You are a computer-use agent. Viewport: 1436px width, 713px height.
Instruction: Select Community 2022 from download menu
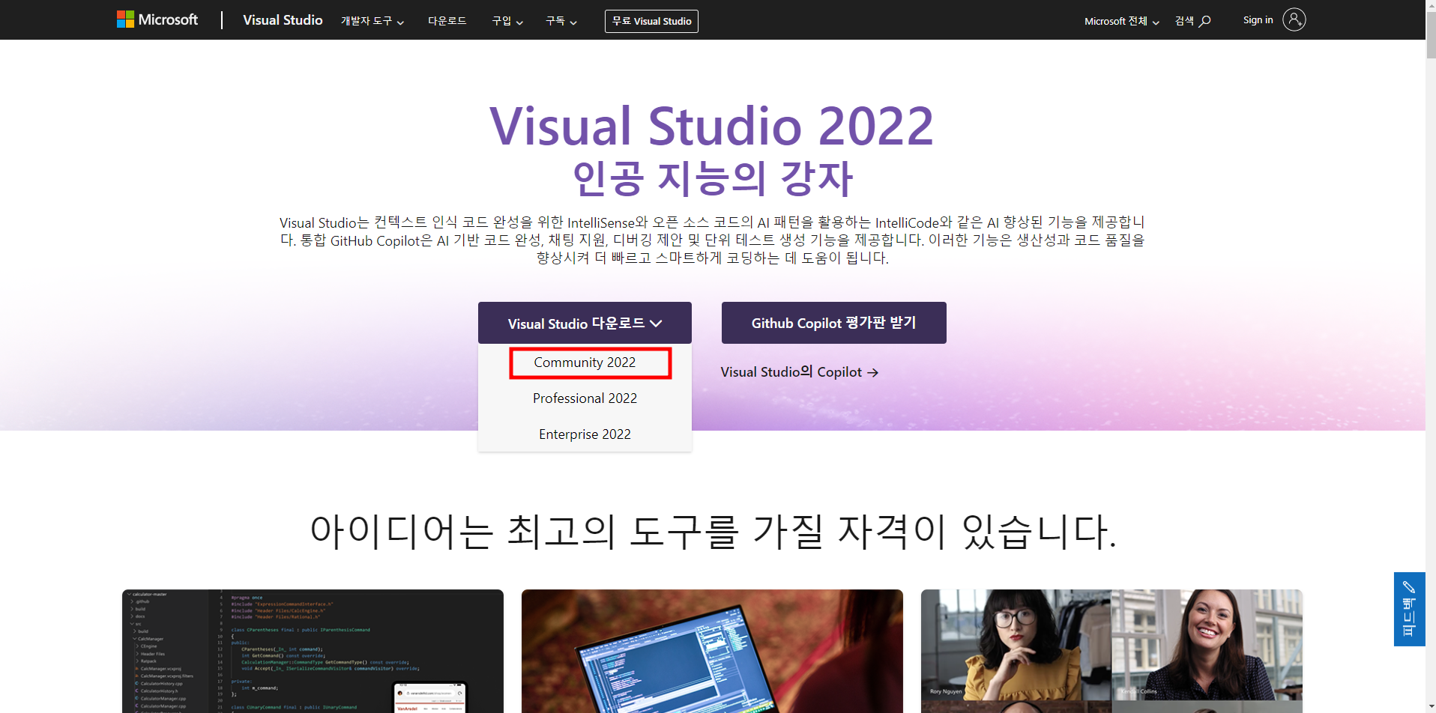point(585,362)
